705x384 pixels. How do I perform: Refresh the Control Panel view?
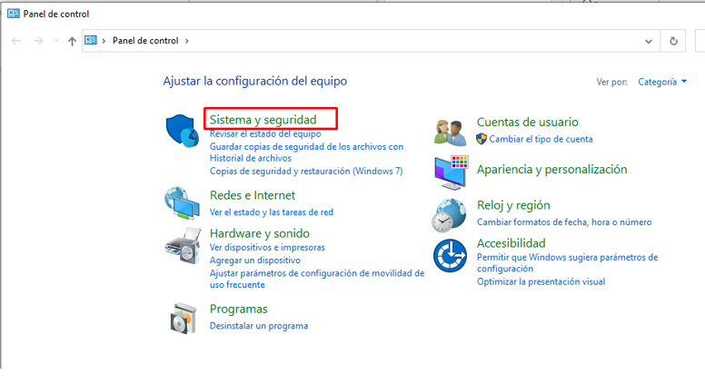coord(673,41)
